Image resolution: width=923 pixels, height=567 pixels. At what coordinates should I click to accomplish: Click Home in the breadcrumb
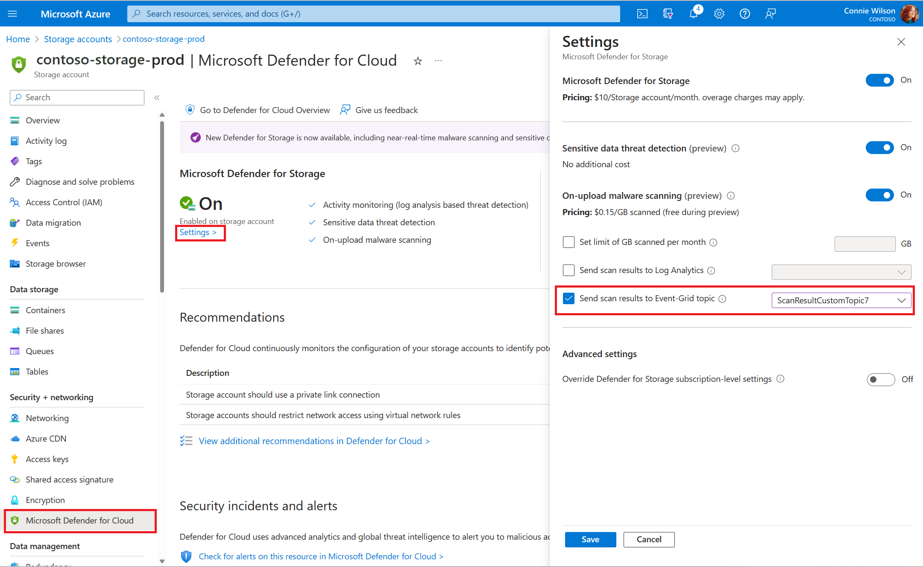click(18, 39)
